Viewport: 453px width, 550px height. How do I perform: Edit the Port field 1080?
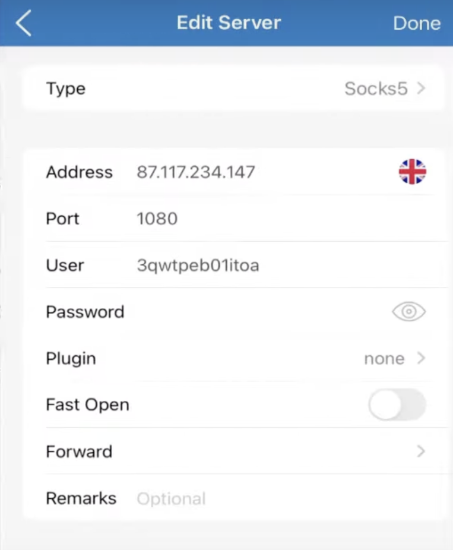(x=157, y=219)
